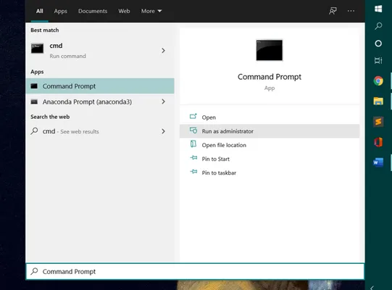Click the Command Prompt title in preview pane
Image resolution: width=392 pixels, height=290 pixels.
coord(270,77)
